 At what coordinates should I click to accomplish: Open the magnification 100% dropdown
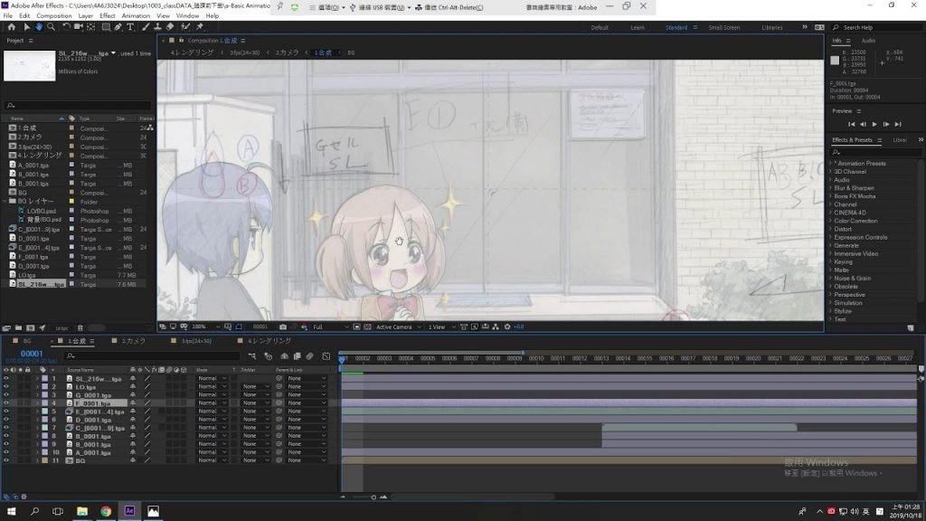[205, 327]
